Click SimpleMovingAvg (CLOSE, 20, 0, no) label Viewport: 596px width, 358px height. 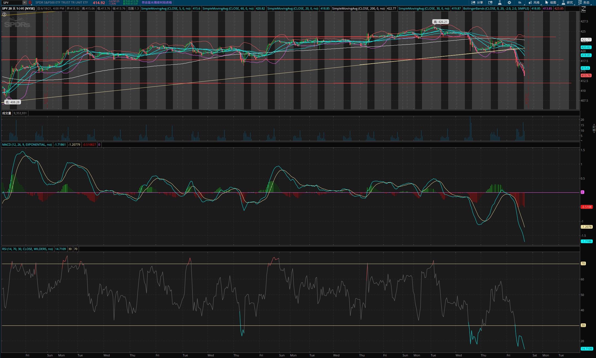pos(293,8)
